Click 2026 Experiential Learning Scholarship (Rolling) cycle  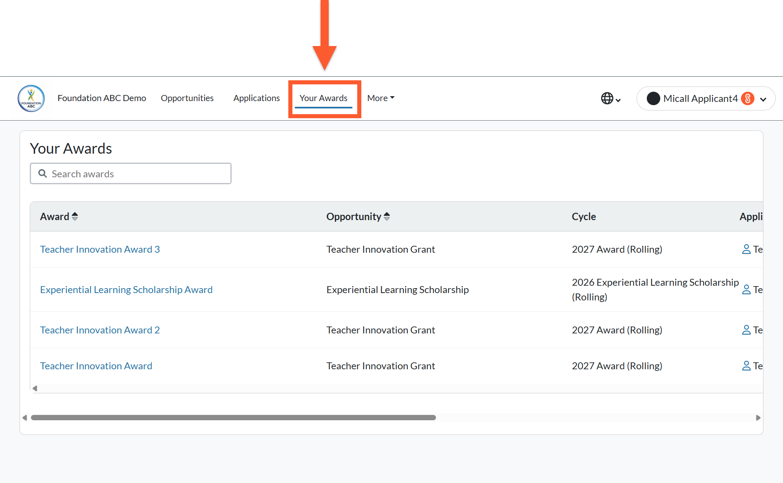(655, 289)
